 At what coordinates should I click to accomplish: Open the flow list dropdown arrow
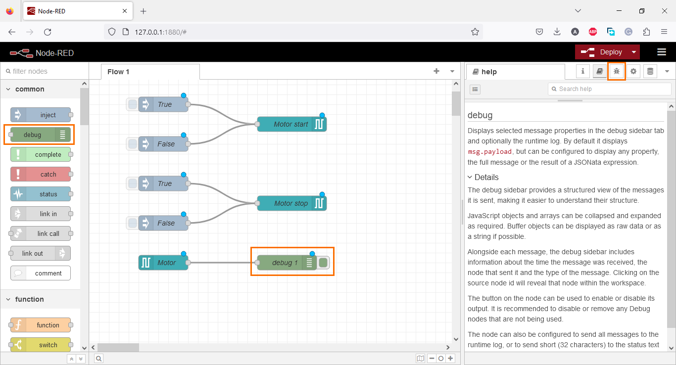(x=452, y=71)
